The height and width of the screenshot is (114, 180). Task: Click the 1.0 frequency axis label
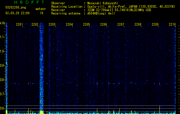[3, 51]
